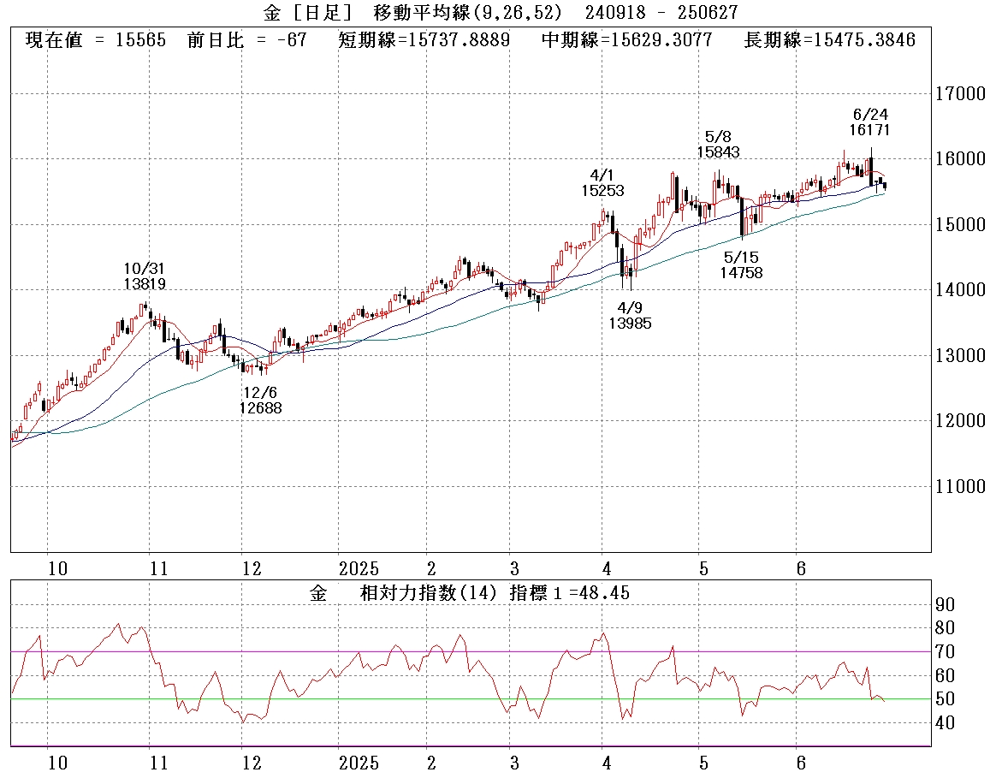Viewport: 1002px width, 772px height.
Task: Click the 現在値 = 15565 readout
Action: (95, 40)
